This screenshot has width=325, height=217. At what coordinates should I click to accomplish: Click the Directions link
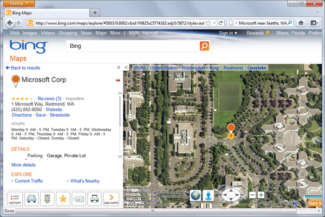pos(22,115)
